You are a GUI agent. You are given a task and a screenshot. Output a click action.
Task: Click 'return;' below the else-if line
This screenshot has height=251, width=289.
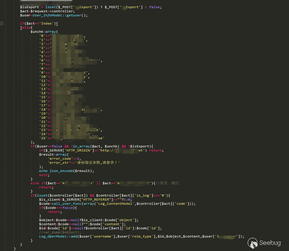click(x=46, y=187)
